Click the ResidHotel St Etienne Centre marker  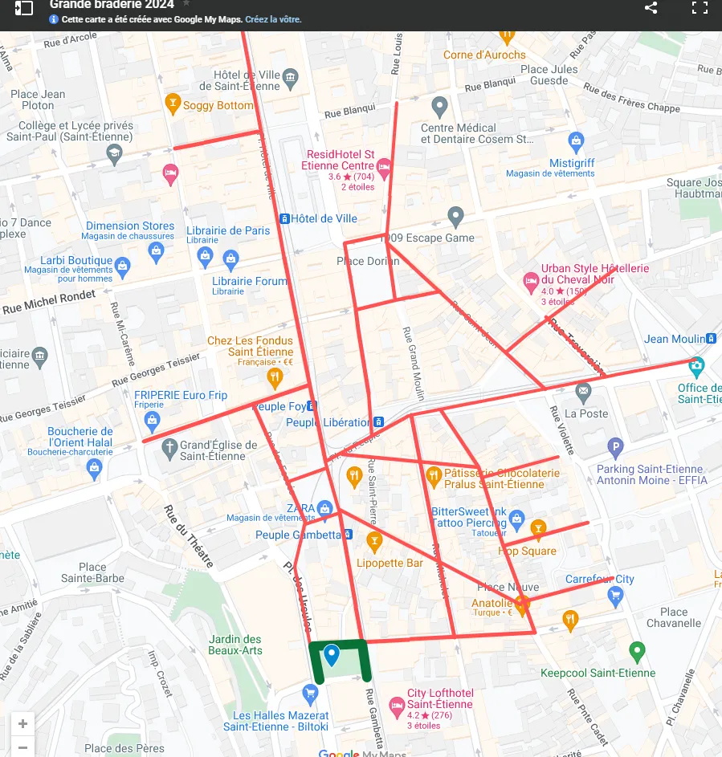384,168
